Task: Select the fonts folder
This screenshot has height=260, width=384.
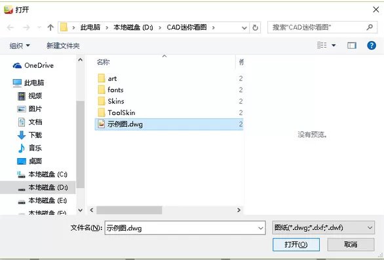Action: point(111,90)
